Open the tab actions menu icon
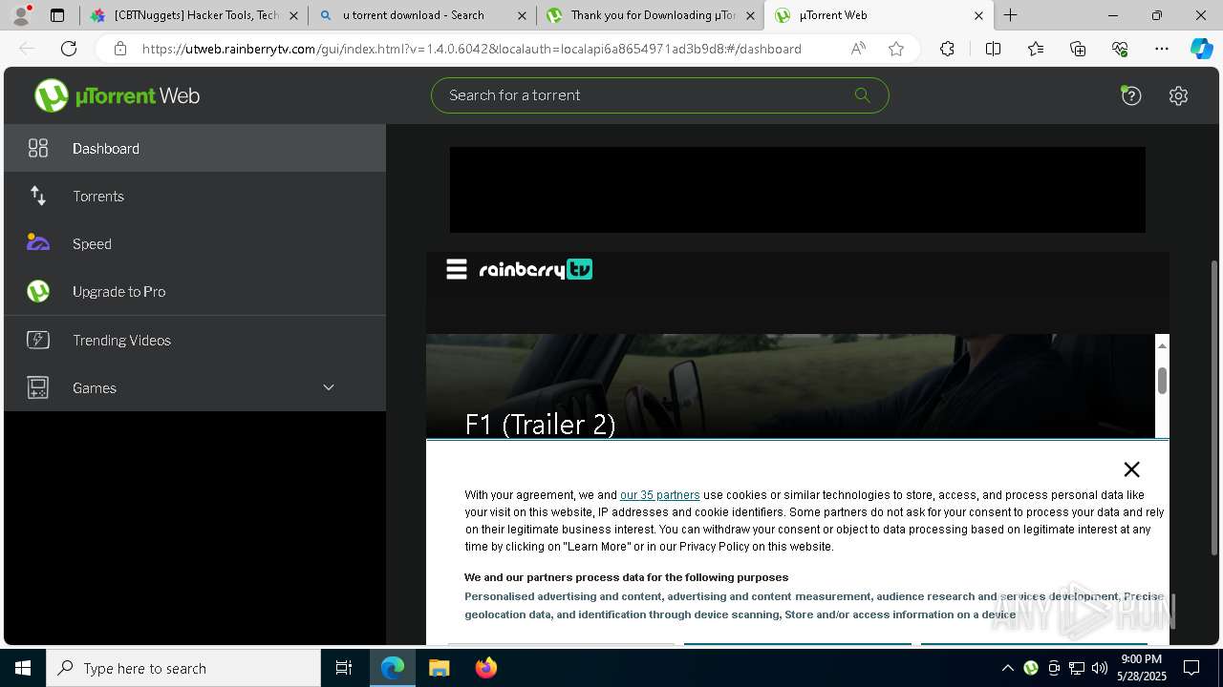This screenshot has height=687, width=1223. (57, 15)
